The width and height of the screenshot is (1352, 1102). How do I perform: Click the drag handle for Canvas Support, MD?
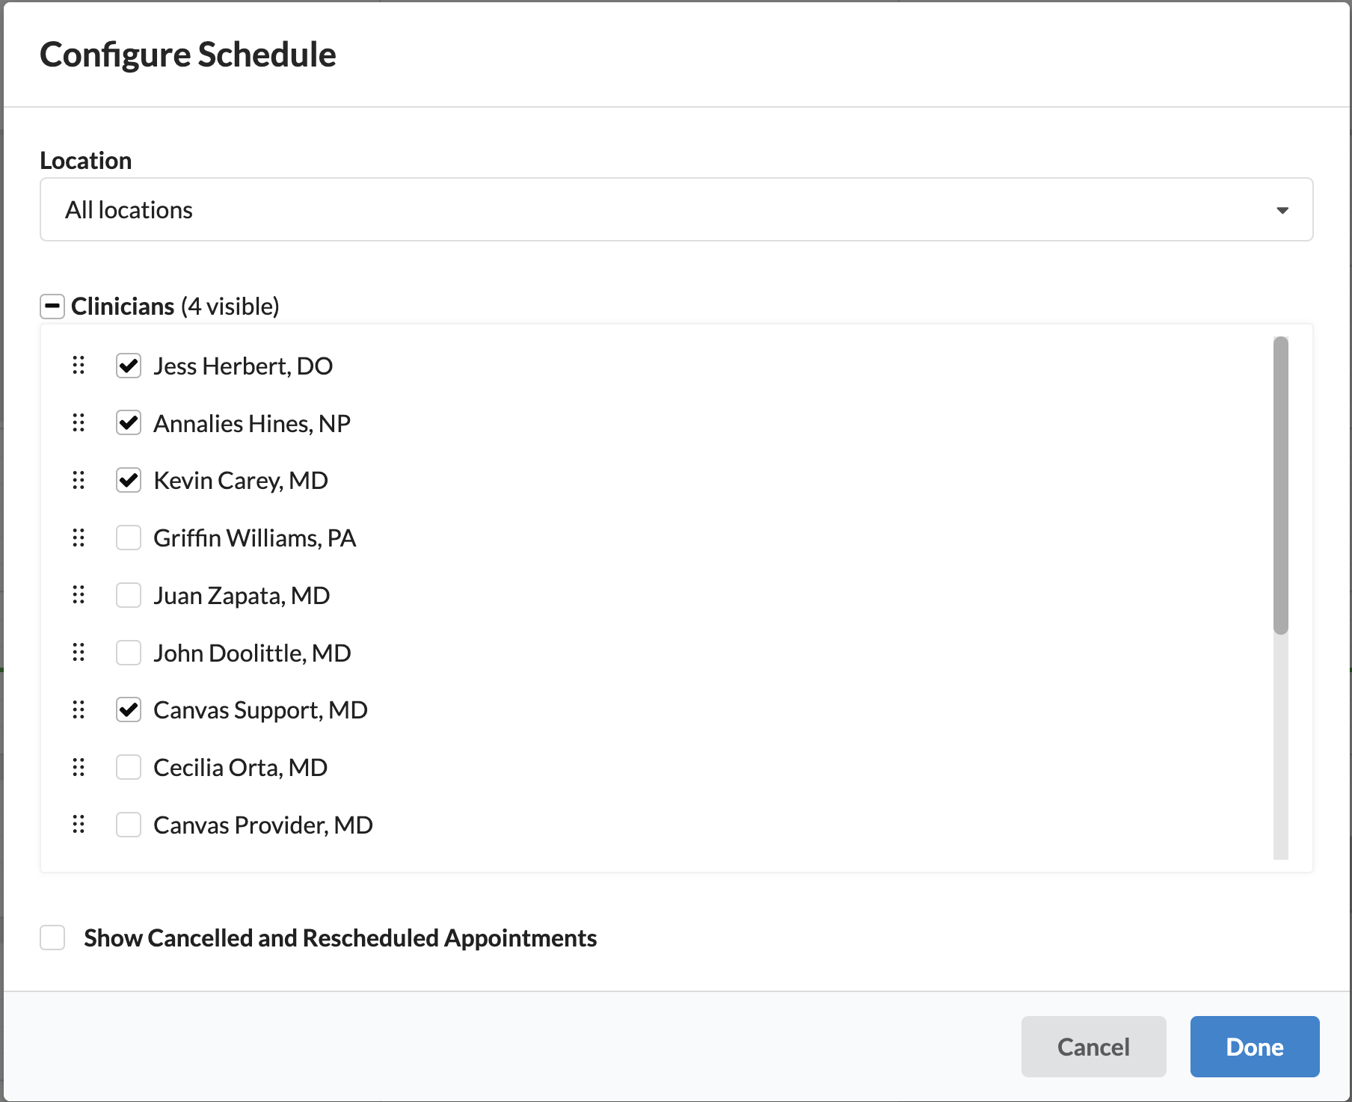(x=79, y=709)
